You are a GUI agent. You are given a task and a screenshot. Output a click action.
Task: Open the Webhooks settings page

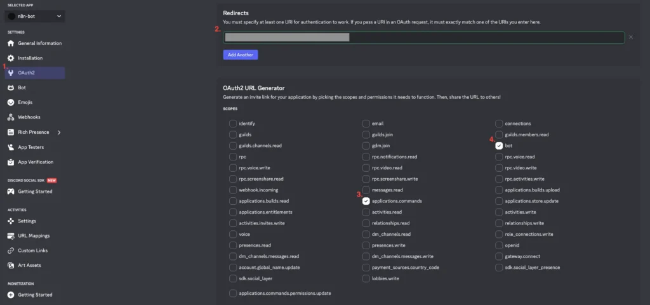[35, 117]
